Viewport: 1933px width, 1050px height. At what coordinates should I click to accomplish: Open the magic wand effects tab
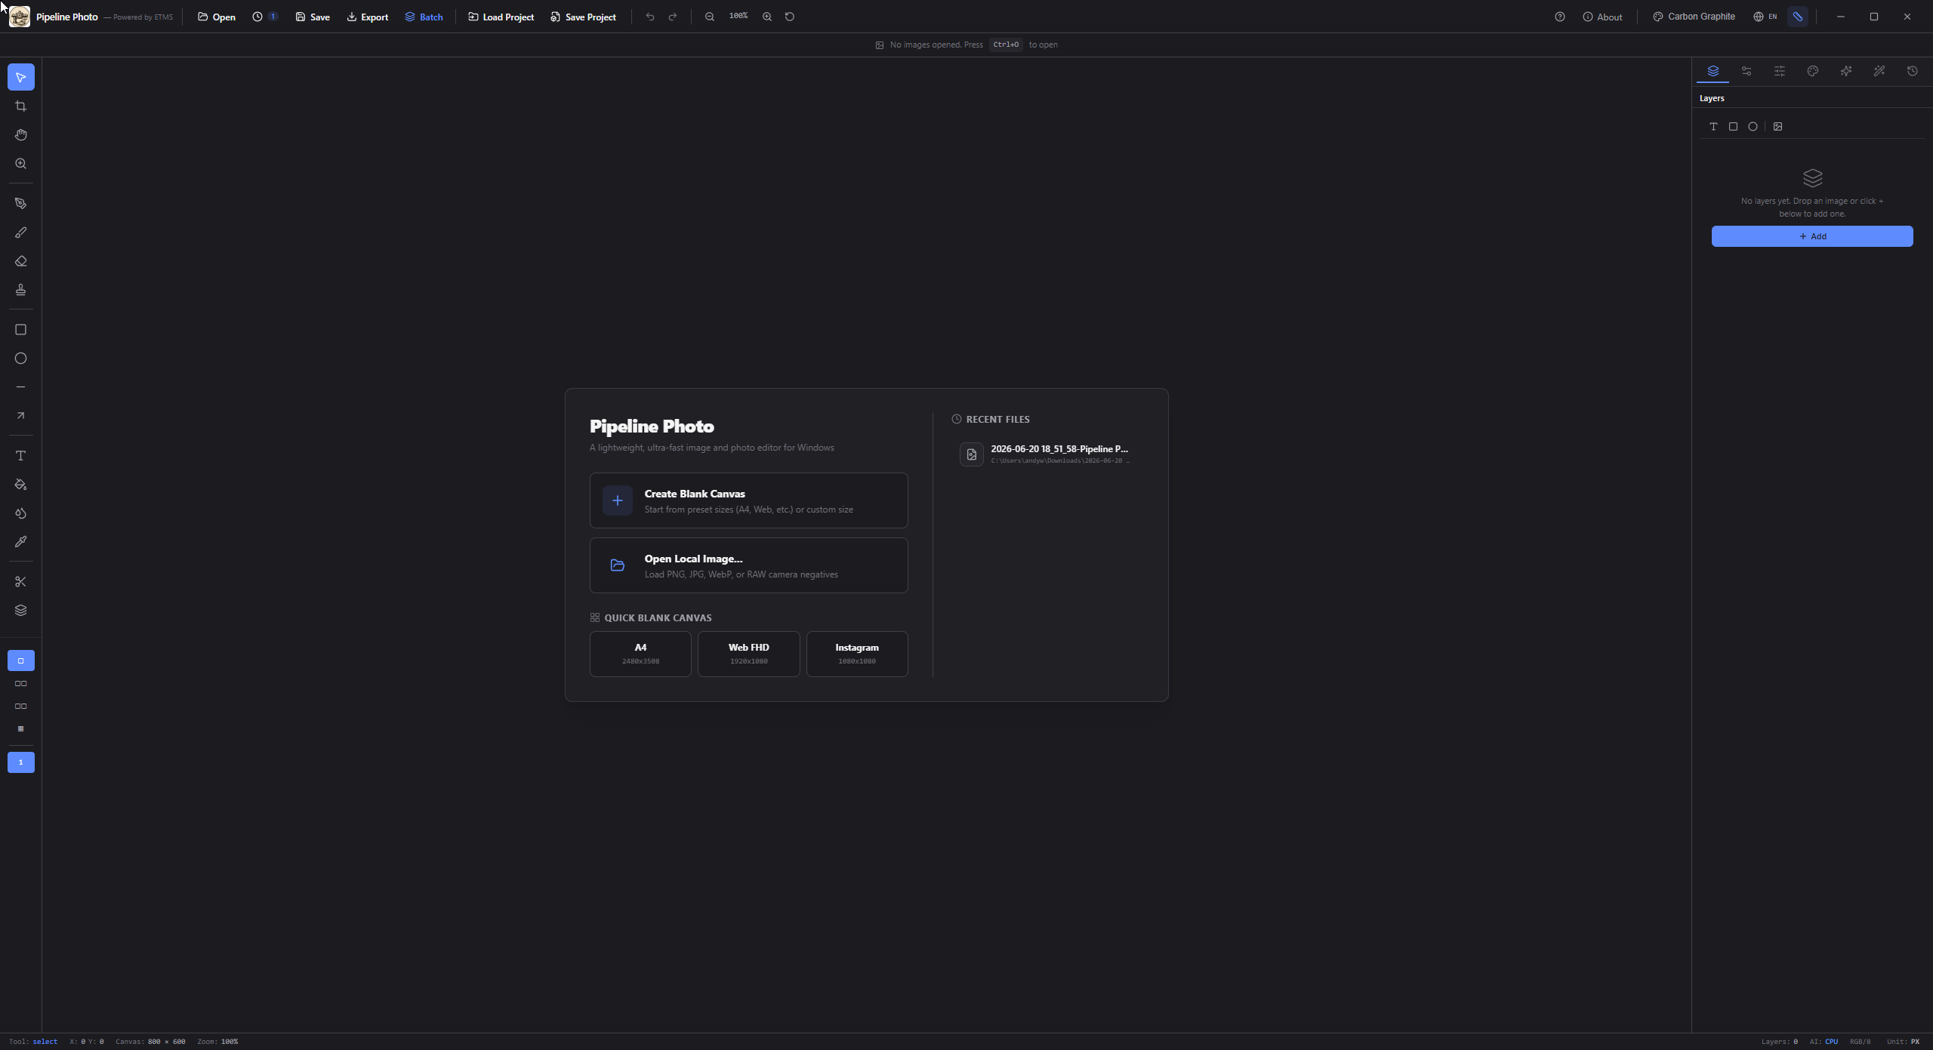[x=1879, y=71]
